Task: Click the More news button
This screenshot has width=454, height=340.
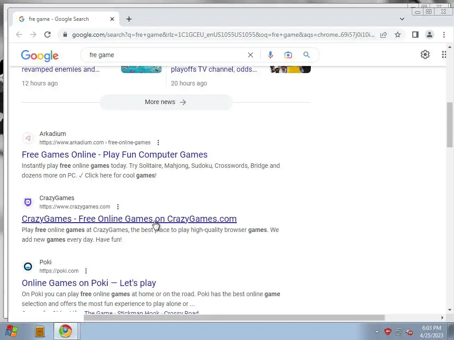Action: coord(166,102)
